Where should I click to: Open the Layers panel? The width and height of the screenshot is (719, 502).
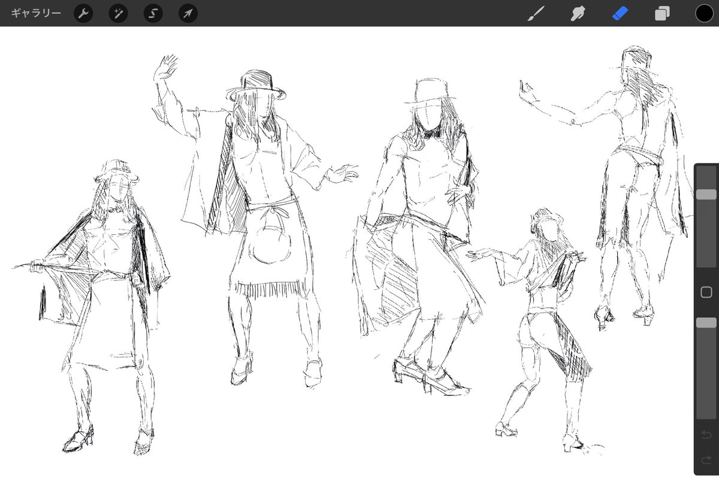[x=662, y=13]
